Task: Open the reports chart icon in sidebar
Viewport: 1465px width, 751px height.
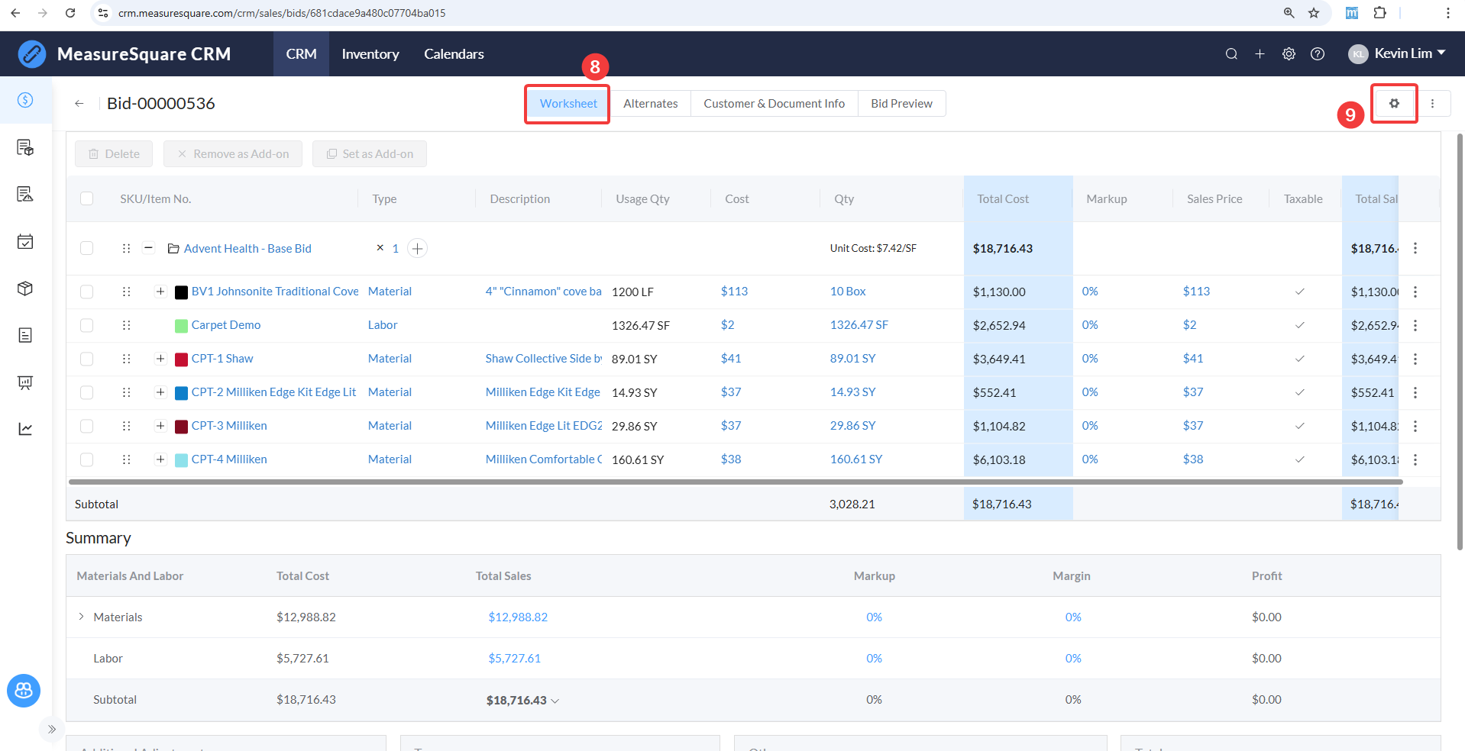Action: 25,429
